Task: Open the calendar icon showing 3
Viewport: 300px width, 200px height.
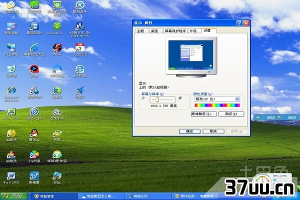Action: click(80, 48)
